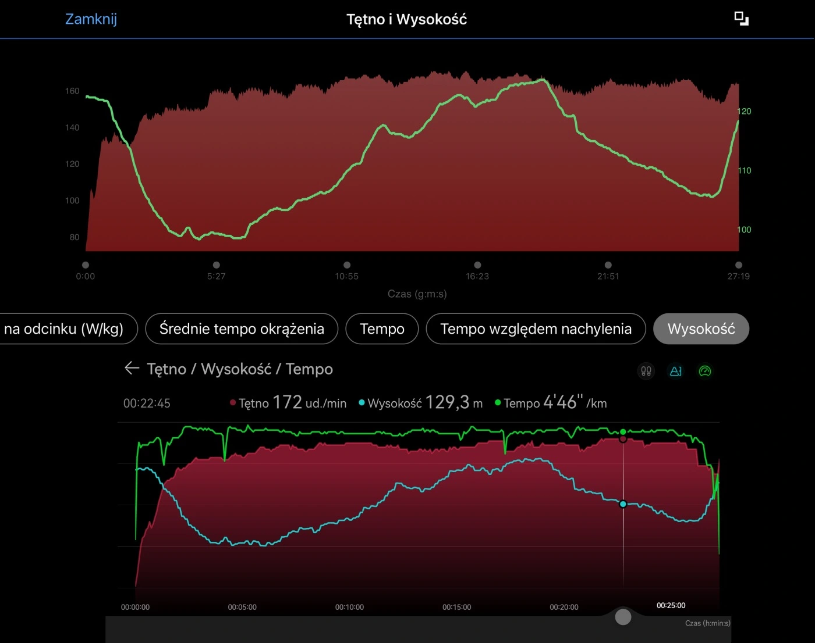
Task: Click the 16:23 time axis dot
Action: coord(477,265)
